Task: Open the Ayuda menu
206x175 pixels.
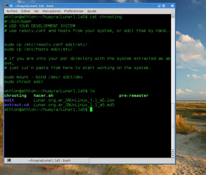Action: (x=92, y=11)
